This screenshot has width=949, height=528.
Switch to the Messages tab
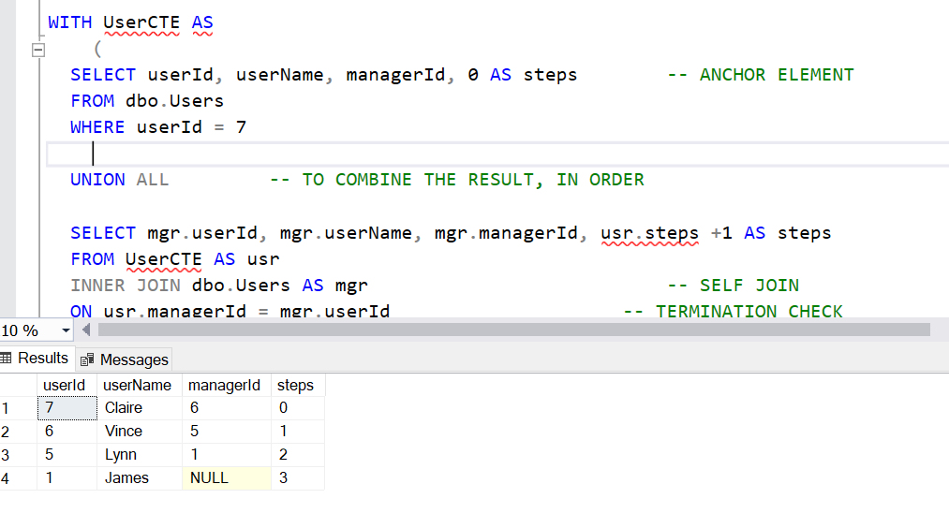(x=125, y=359)
